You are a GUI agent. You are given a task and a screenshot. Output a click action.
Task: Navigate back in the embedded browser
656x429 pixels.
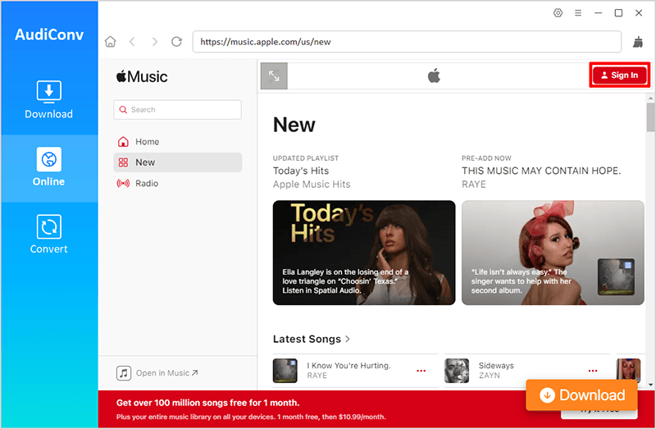click(x=132, y=42)
